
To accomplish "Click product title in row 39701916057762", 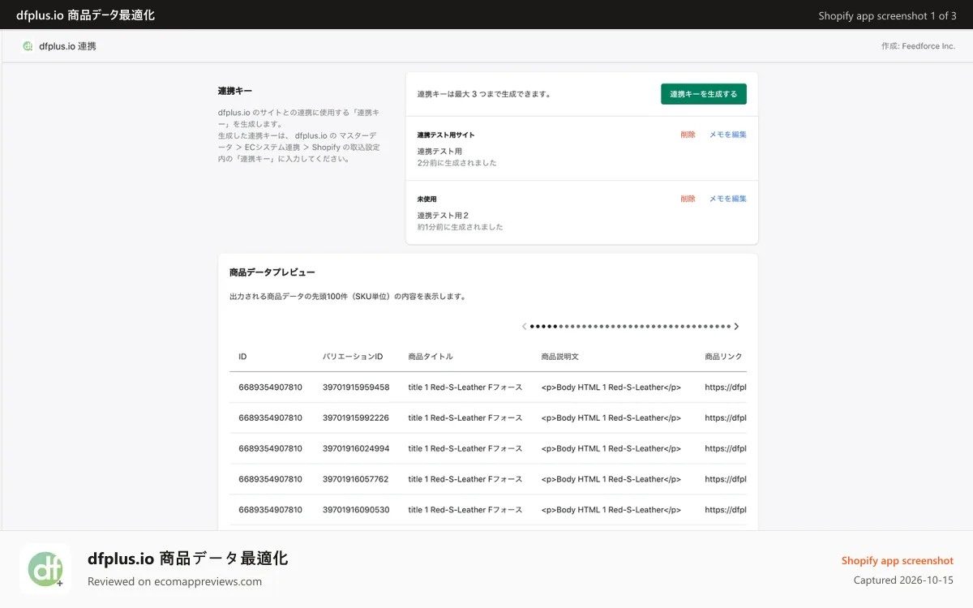I will coord(465,479).
